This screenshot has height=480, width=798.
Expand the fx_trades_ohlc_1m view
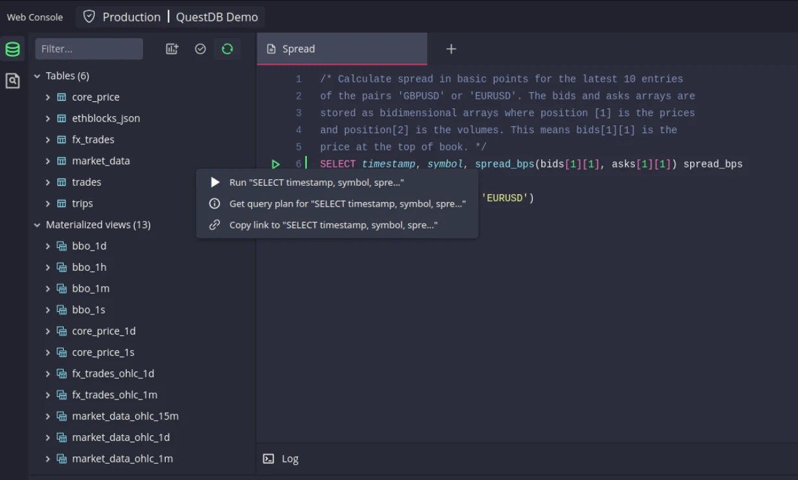tap(47, 395)
